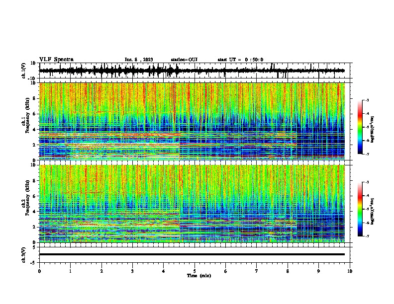Click the "1" tick on the time axis
The height and width of the screenshot is (304, 394).
(x=70, y=271)
